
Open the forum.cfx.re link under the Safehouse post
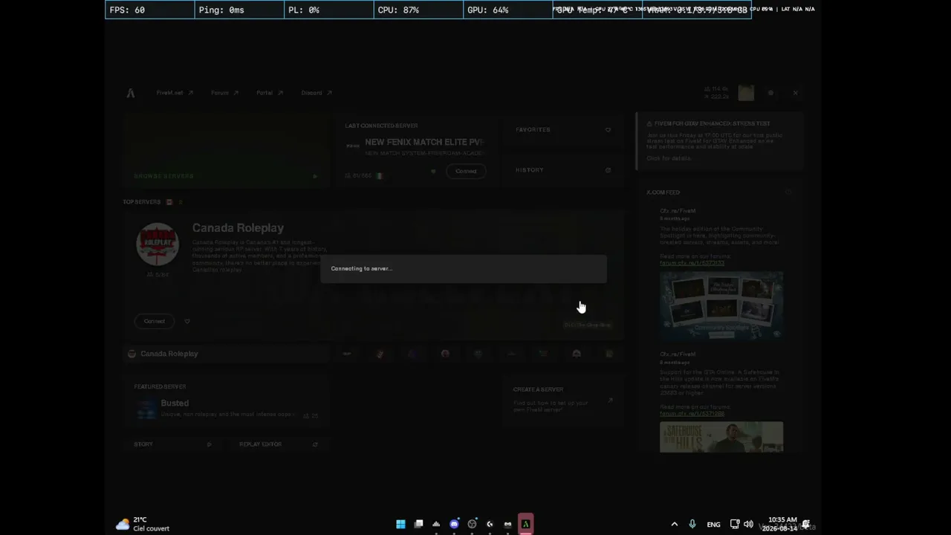click(x=692, y=414)
